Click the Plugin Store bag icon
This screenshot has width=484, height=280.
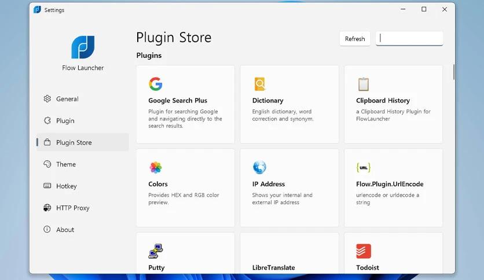coord(47,142)
